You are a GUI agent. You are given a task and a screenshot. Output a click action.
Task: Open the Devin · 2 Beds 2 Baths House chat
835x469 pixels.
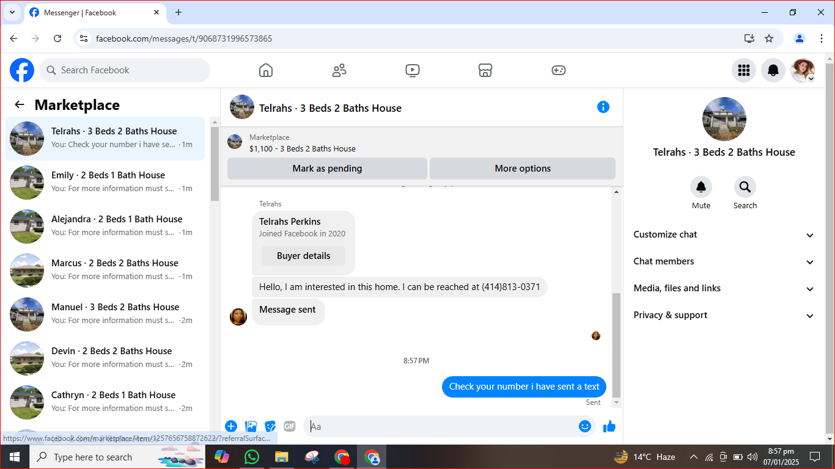105,358
